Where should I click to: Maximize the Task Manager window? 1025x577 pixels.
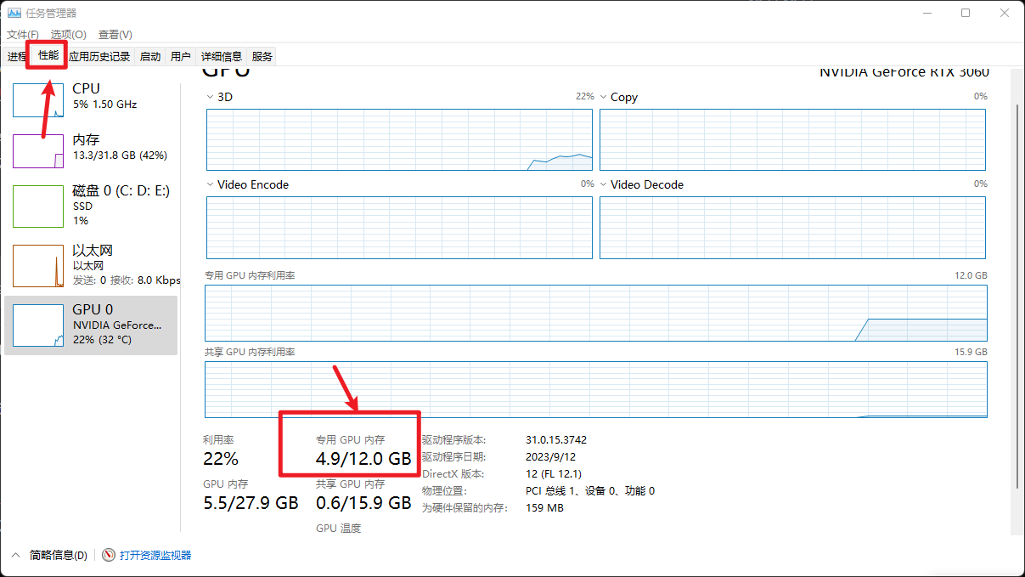pos(966,13)
